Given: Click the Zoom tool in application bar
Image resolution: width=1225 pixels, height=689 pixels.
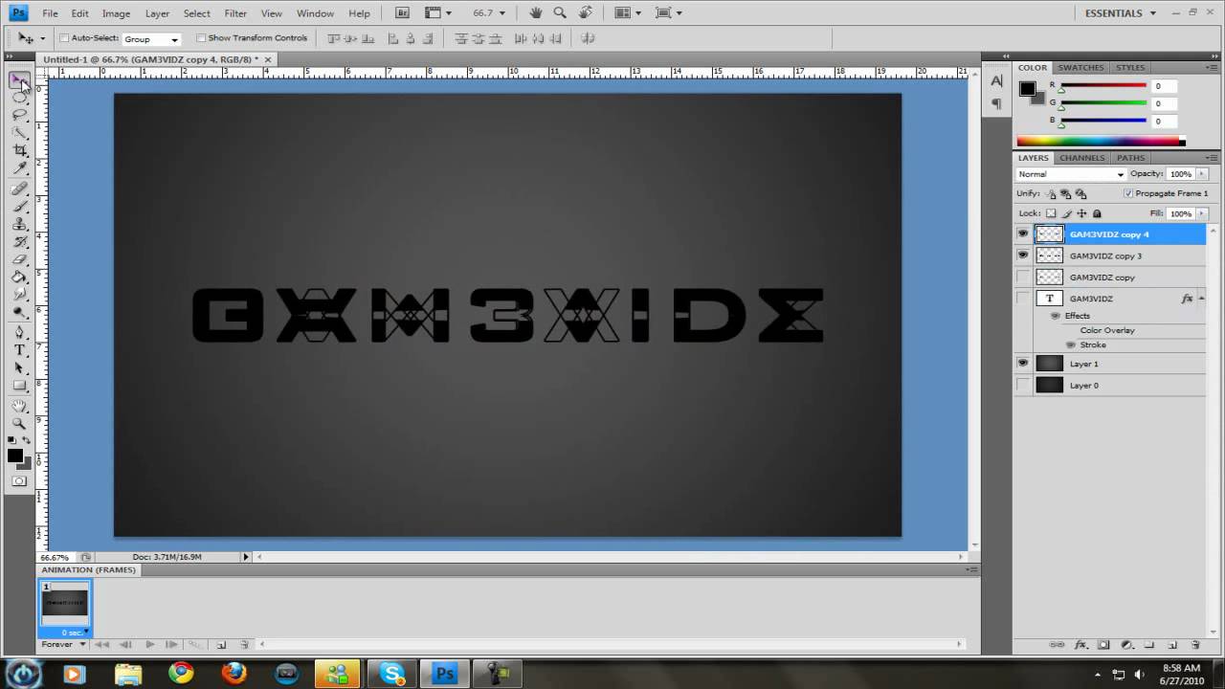Looking at the screenshot, I should point(559,13).
